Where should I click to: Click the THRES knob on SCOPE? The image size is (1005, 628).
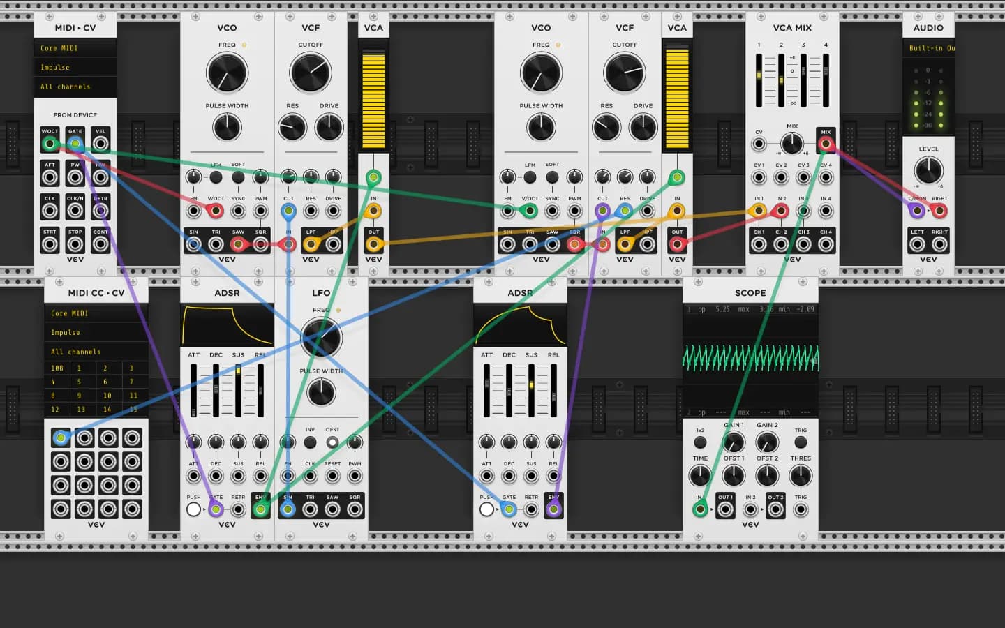coord(801,475)
